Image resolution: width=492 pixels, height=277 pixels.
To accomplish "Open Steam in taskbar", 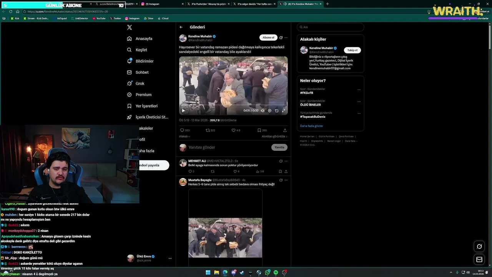I will (242, 272).
